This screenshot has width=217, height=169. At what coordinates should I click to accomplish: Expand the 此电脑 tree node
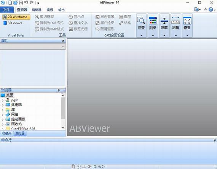coord(3,105)
